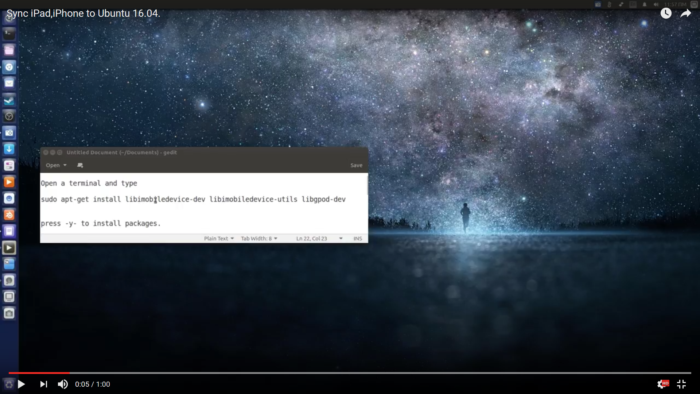Click the video title link
The image size is (700, 394).
83,13
